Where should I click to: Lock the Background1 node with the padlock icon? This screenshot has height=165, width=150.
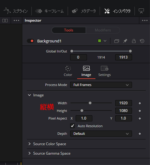click(134, 41)
